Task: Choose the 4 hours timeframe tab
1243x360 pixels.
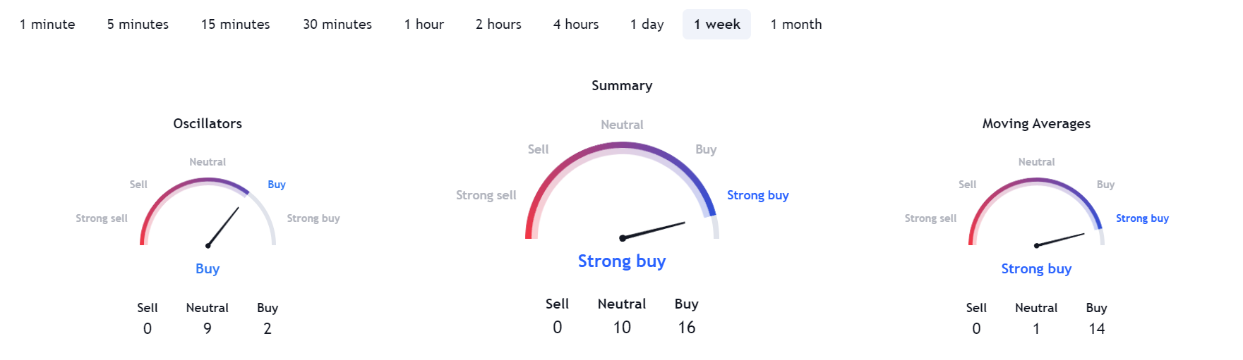Action: [576, 25]
